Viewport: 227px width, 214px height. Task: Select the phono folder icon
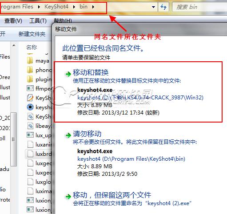point(30,70)
